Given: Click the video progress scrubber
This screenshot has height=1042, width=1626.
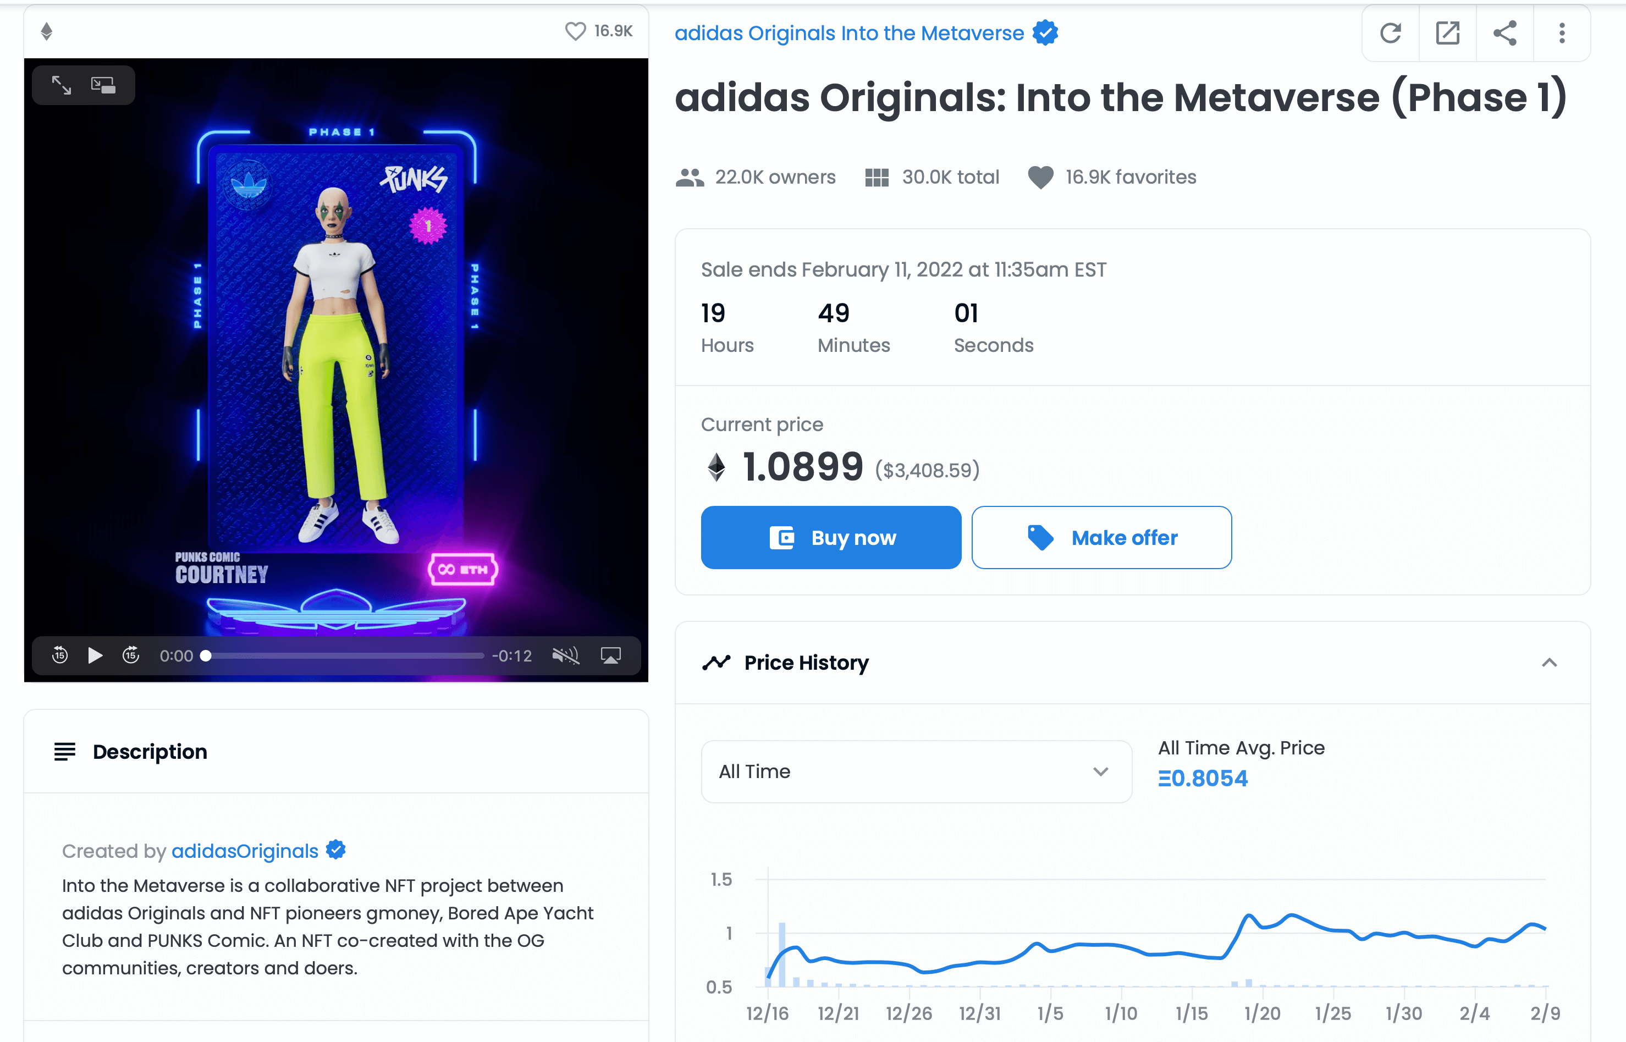Looking at the screenshot, I should coord(344,655).
